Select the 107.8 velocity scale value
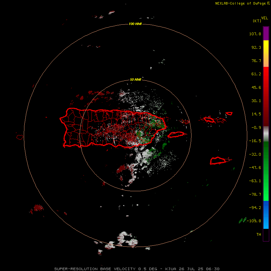The height and width of the screenshot is (271, 271). coord(255,34)
